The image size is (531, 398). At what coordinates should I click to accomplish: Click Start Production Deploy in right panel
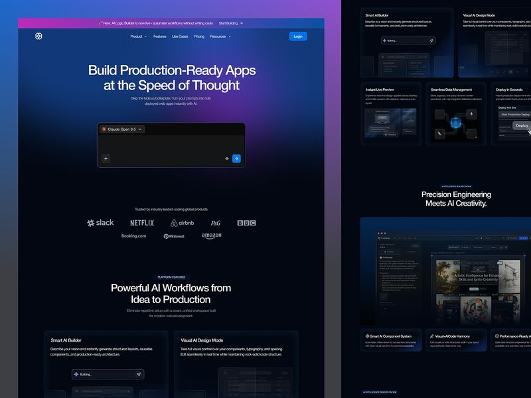pos(515,114)
